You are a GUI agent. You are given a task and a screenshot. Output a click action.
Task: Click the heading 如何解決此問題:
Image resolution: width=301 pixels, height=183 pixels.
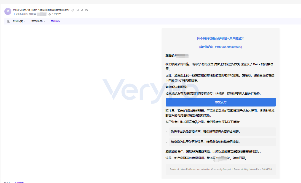coord(176,87)
